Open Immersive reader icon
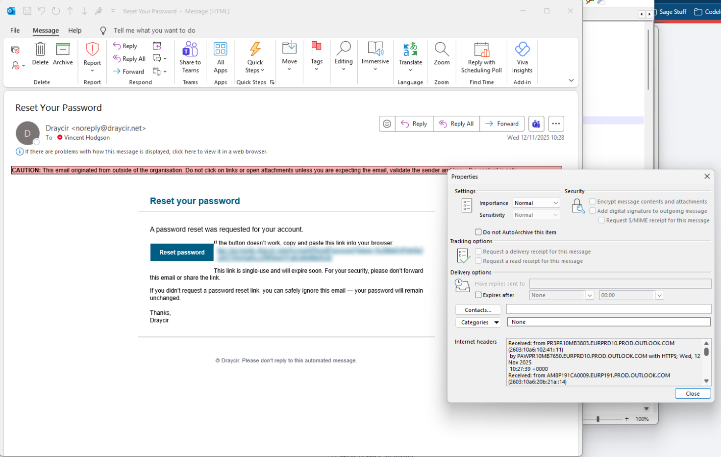Screen dimensions: 721x457 point(375,48)
